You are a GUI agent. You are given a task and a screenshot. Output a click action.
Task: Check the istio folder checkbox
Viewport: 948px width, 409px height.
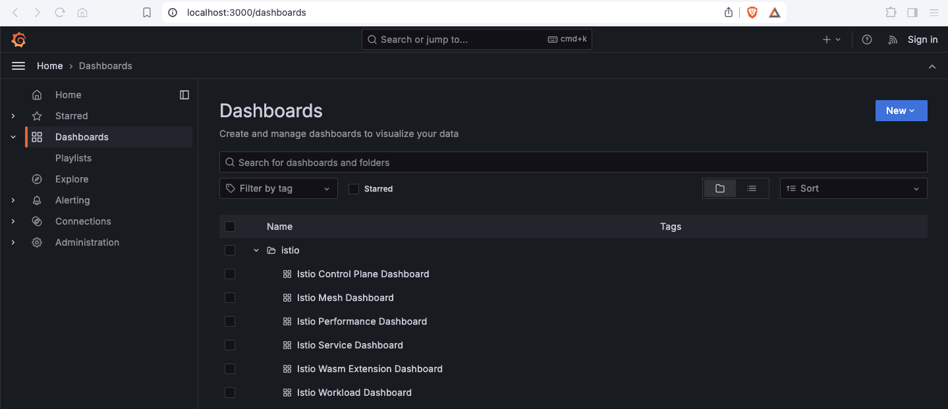(230, 250)
